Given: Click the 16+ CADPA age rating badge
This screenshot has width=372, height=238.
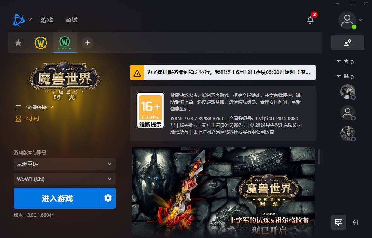Looking at the screenshot, I should [x=150, y=110].
